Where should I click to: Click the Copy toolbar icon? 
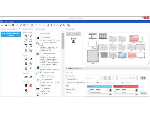tap(25, 25)
